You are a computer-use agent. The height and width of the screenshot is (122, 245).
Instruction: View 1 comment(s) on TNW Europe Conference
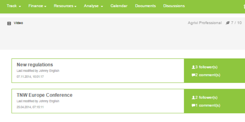pos(208,105)
